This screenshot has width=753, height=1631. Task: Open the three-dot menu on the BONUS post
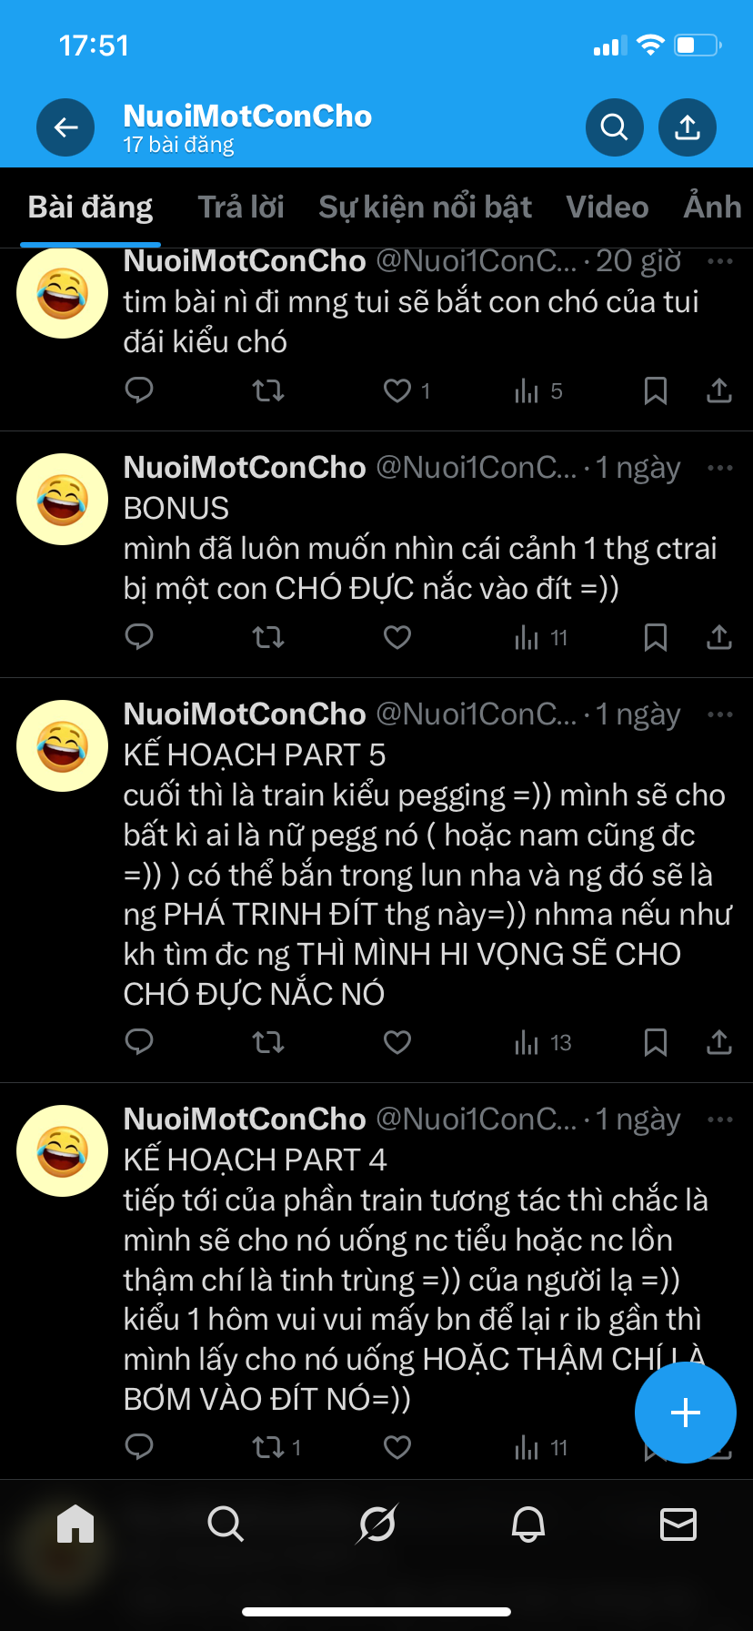click(x=720, y=468)
